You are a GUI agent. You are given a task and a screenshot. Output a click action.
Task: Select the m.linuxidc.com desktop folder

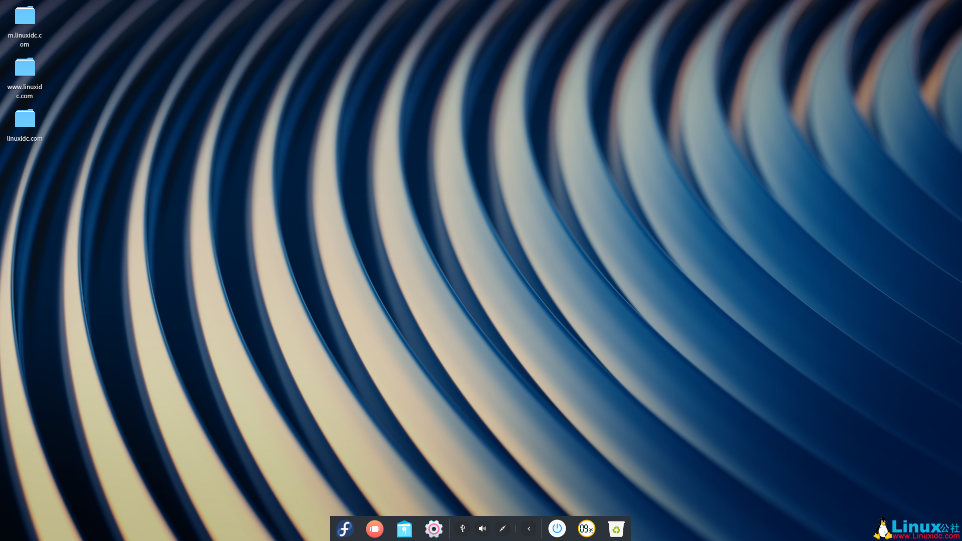coord(25,27)
